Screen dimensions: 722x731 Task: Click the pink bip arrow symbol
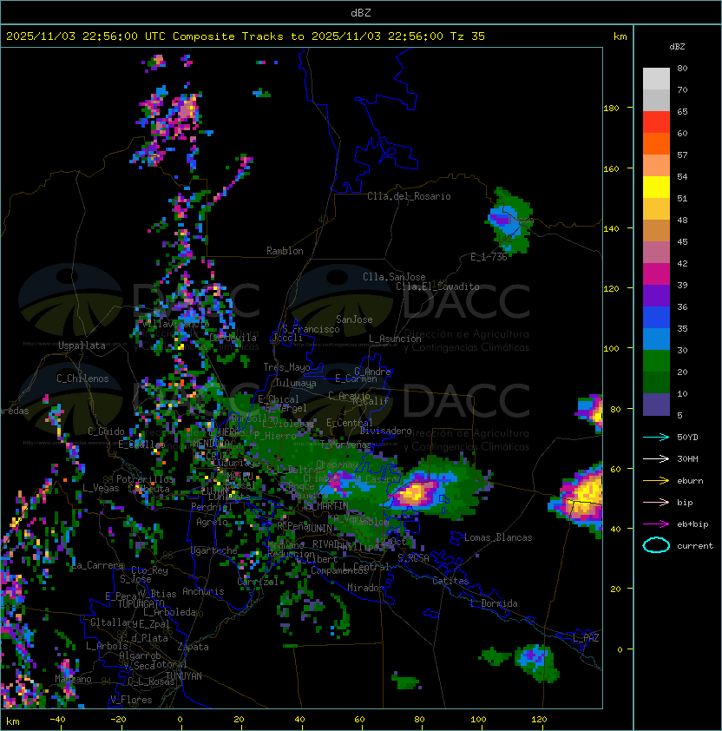(x=656, y=503)
